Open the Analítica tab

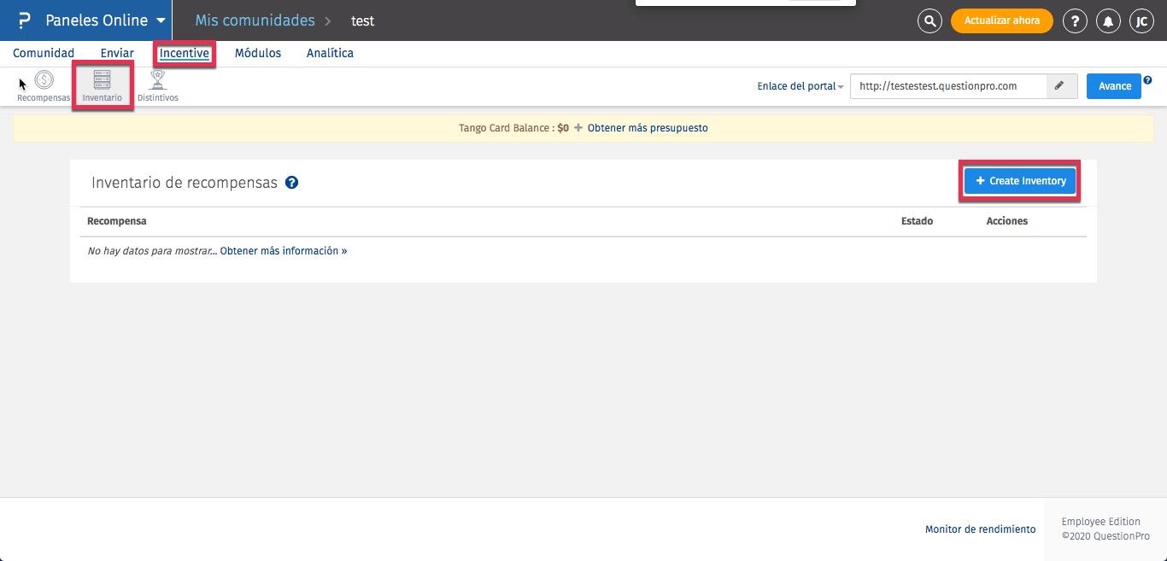(x=330, y=53)
